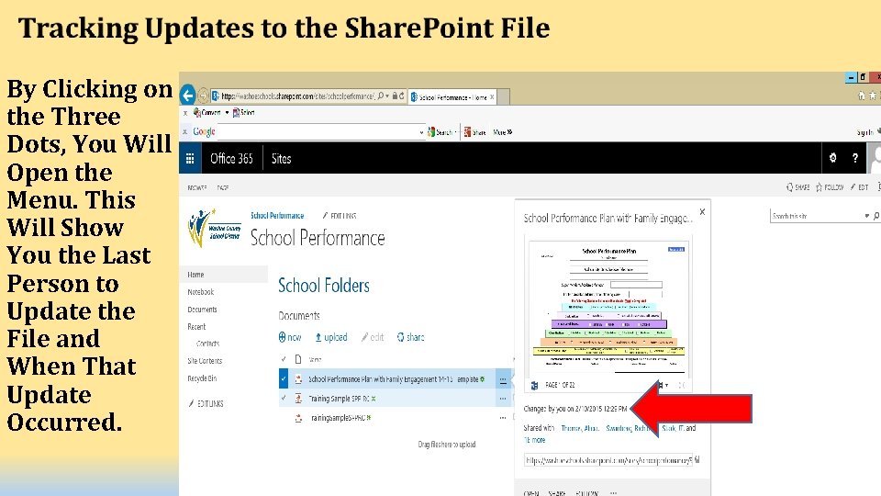This screenshot has height=496, width=881.
Task: Open Notebook in left navigation
Action: [201, 292]
